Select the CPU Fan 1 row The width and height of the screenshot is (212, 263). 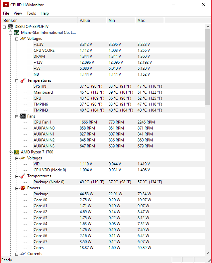(119, 122)
